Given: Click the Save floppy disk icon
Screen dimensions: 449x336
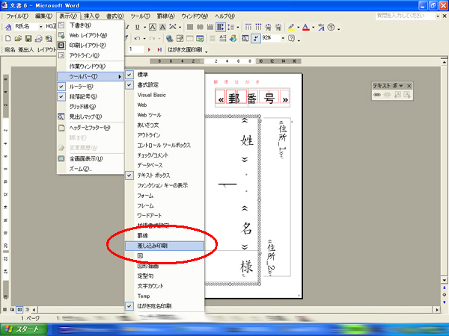Looking at the screenshot, I should [28, 38].
